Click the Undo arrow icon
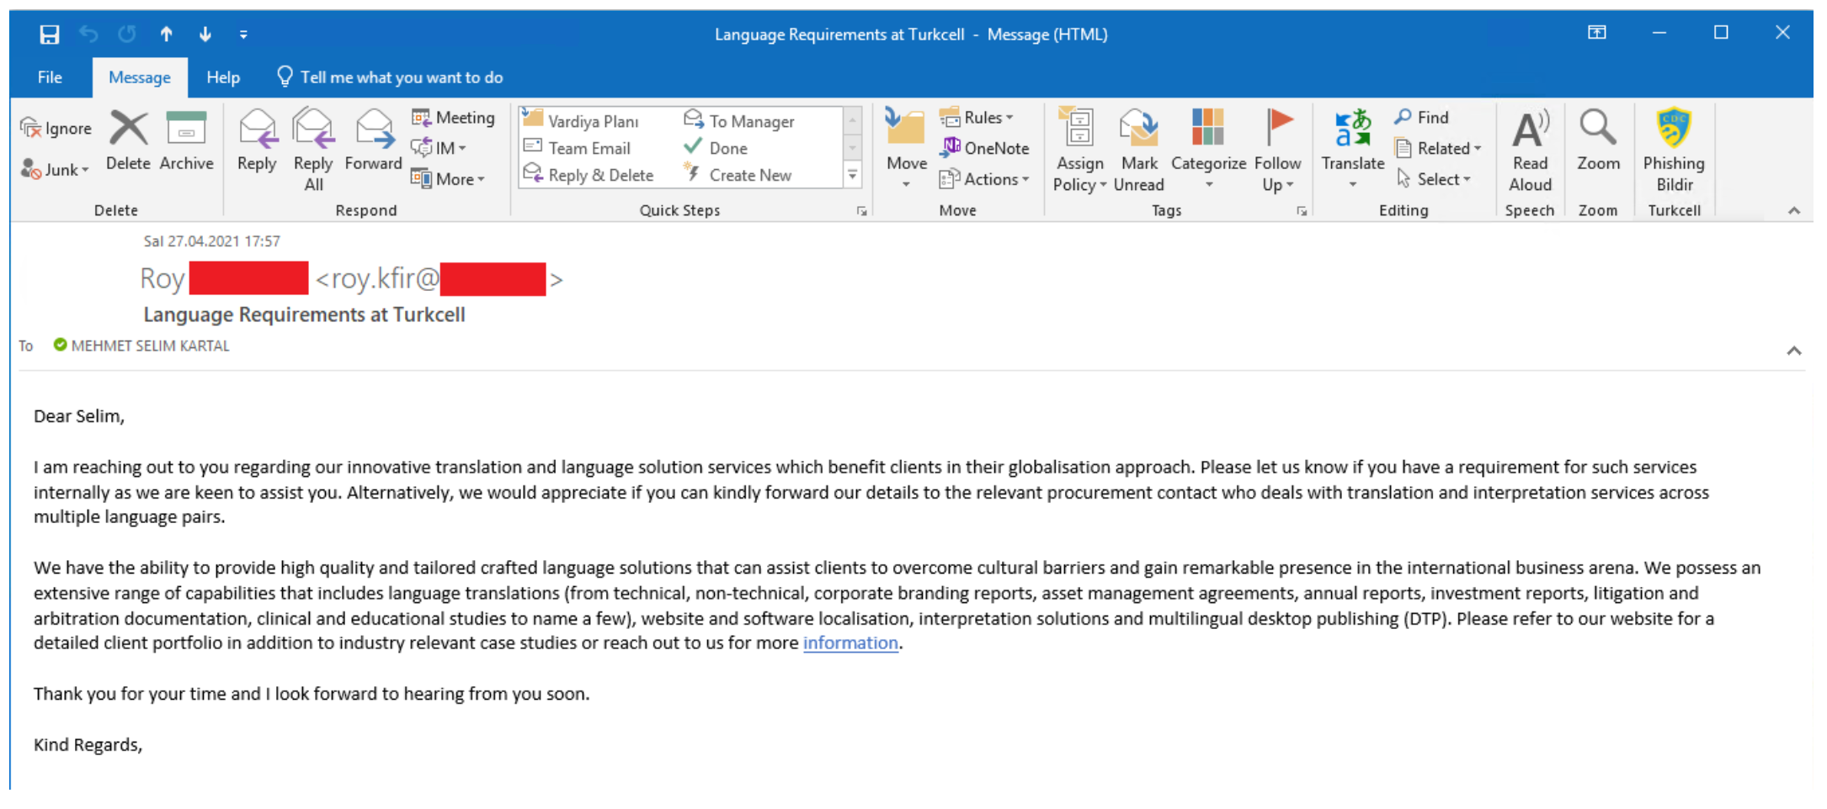1827x809 pixels. click(x=88, y=34)
